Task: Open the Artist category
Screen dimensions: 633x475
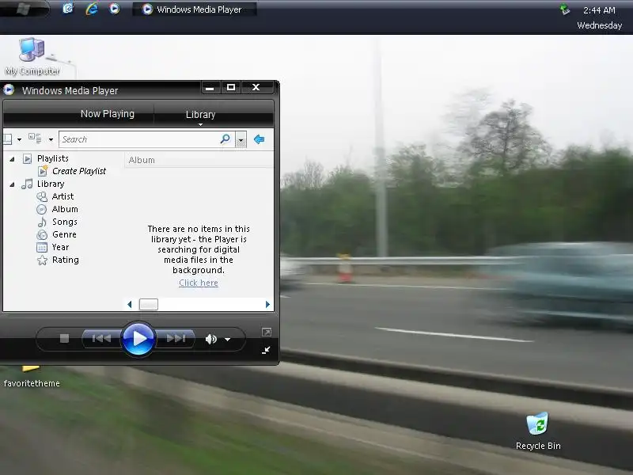Action: [x=63, y=196]
